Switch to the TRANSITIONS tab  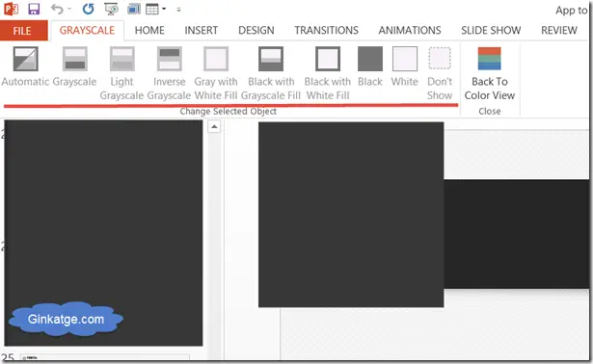pyautogui.click(x=326, y=30)
